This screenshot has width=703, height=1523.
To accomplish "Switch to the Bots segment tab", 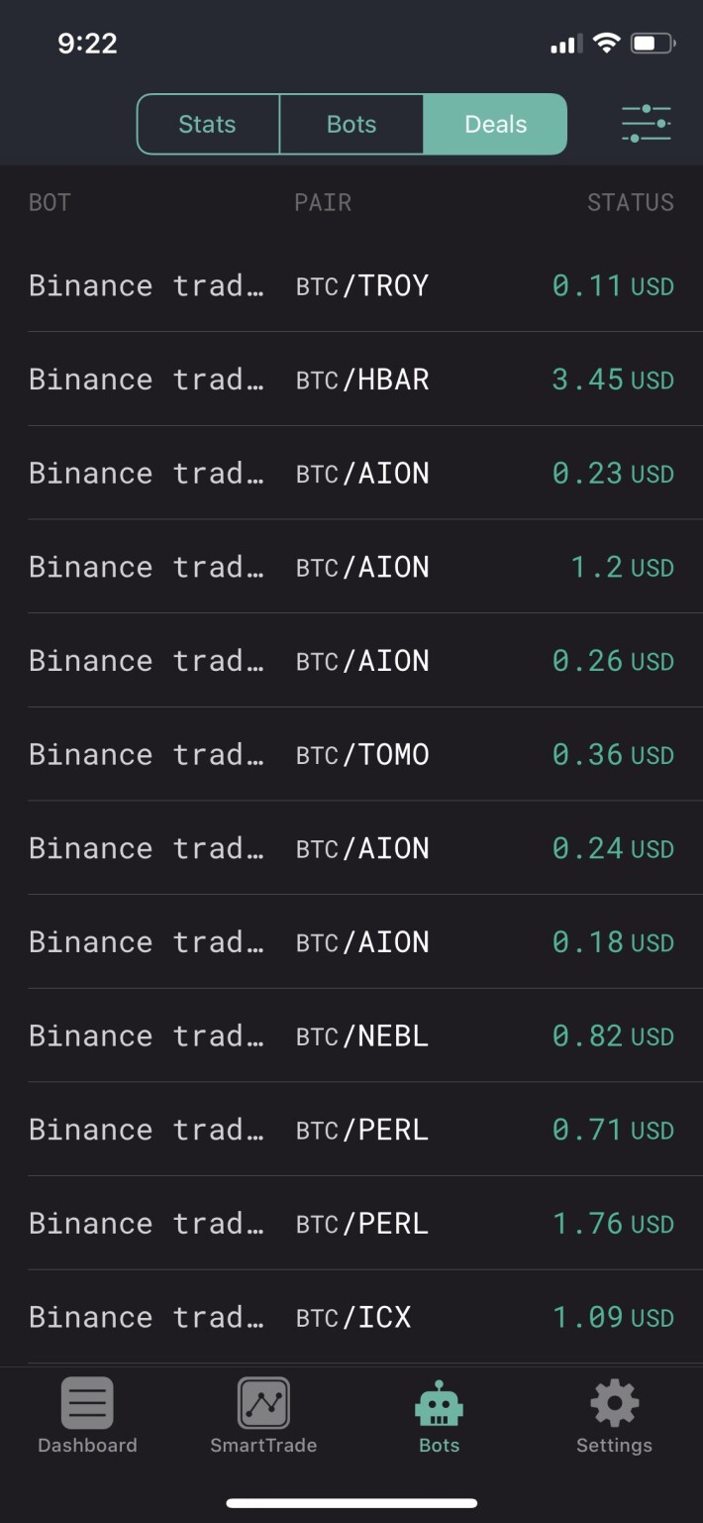I will pyautogui.click(x=351, y=124).
